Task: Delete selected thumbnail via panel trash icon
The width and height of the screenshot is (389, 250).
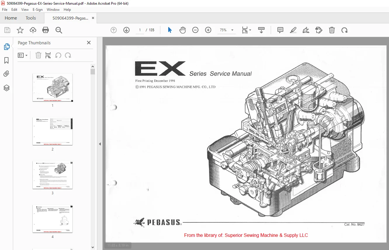Action: [x=38, y=55]
